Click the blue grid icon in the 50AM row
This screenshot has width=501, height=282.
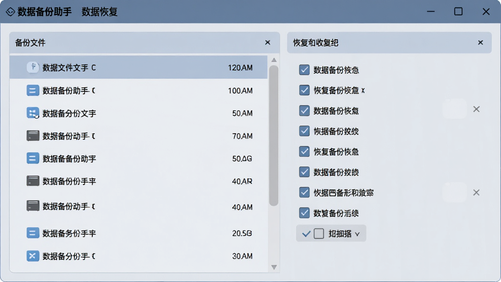(33, 113)
